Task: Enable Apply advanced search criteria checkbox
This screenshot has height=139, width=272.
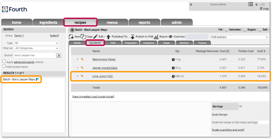Action: click(x=4, y=61)
